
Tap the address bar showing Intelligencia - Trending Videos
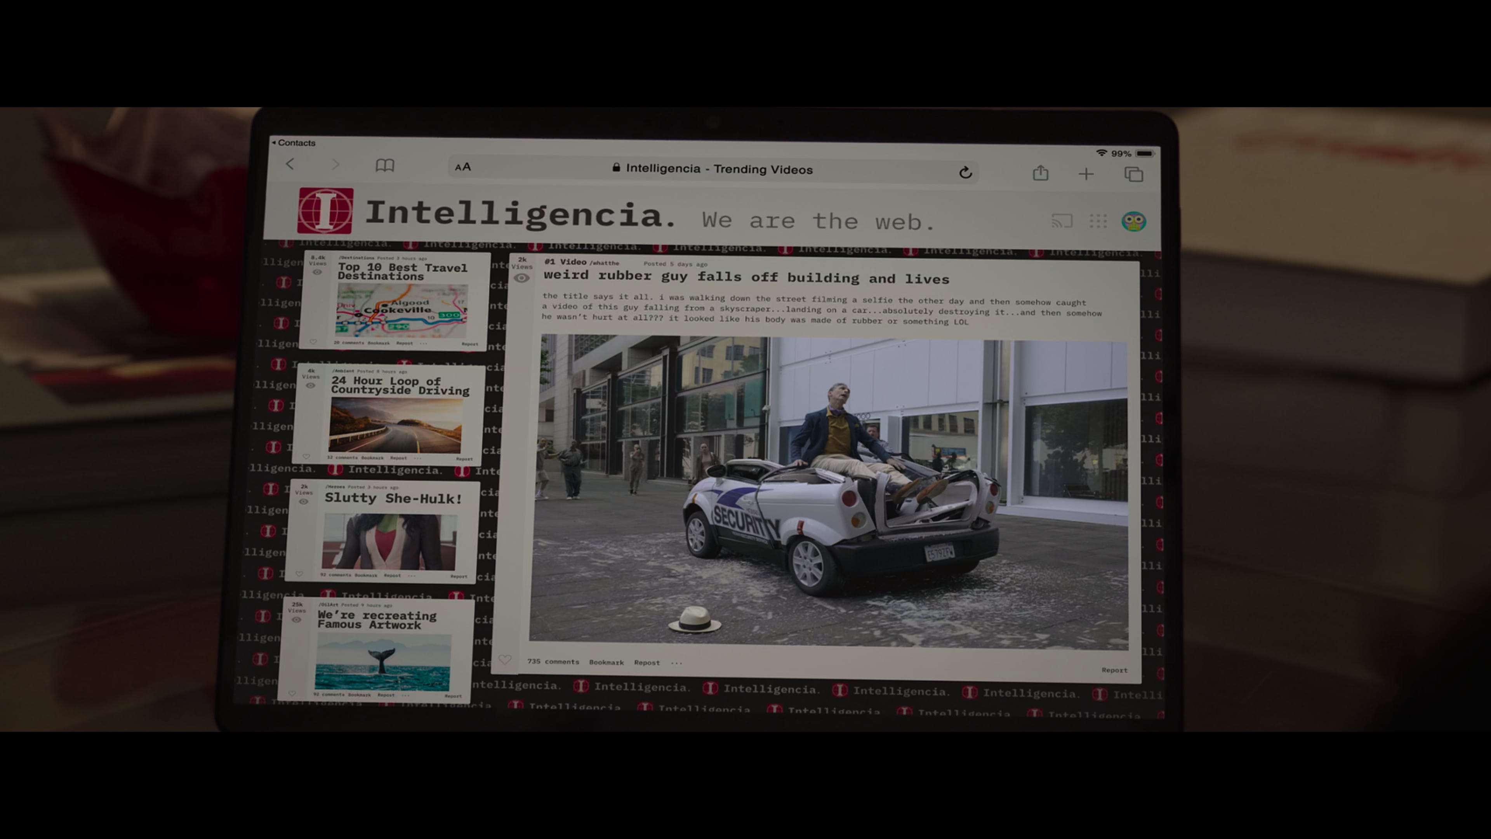(x=713, y=169)
